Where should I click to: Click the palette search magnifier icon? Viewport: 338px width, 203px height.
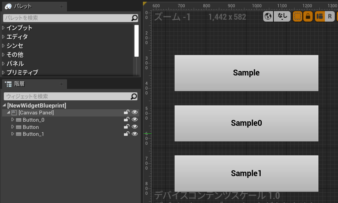tap(135, 18)
